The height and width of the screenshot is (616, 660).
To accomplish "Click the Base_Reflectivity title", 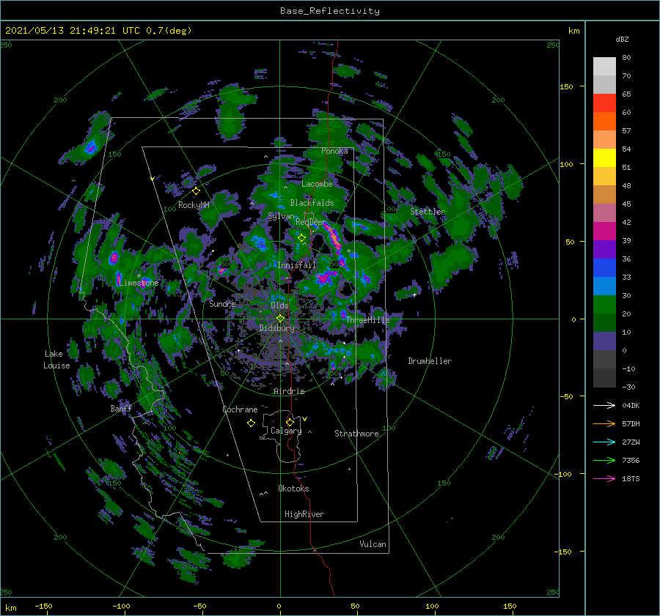I will 330,11.
